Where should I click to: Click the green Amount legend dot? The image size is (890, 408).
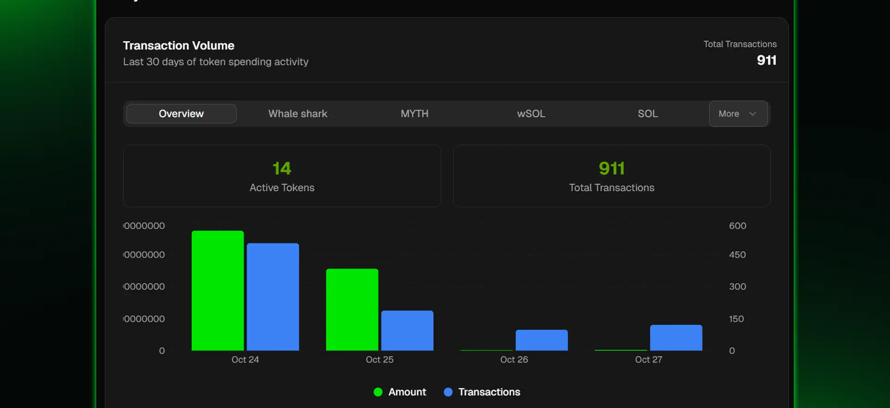point(378,392)
